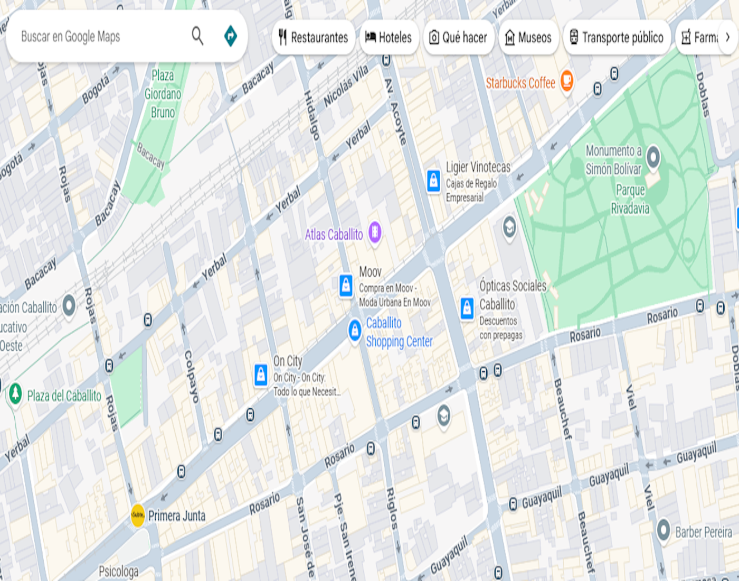Focus the Buscar en Google Maps field
739x581 pixels.
pyautogui.click(x=100, y=36)
